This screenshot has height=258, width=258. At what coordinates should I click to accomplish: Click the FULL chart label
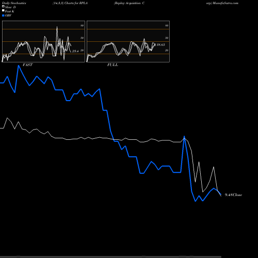112,64
